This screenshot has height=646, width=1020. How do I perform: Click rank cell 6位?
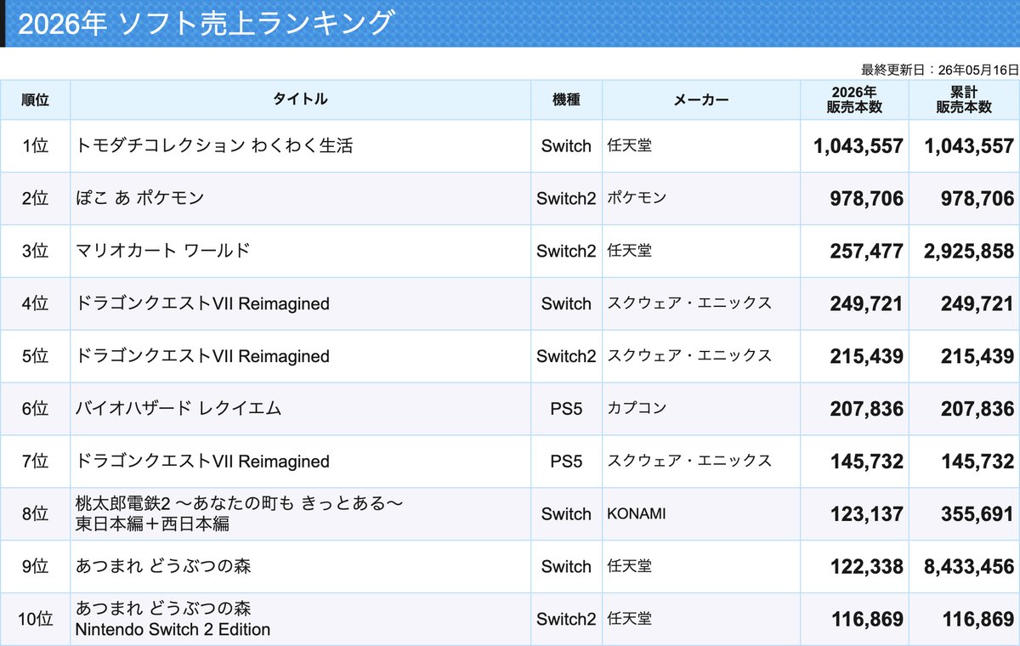coord(36,409)
